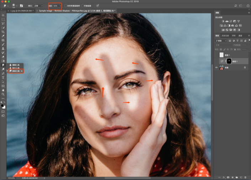
Task: Add a Brightness/Contrast adjustment
Action: 223,21
